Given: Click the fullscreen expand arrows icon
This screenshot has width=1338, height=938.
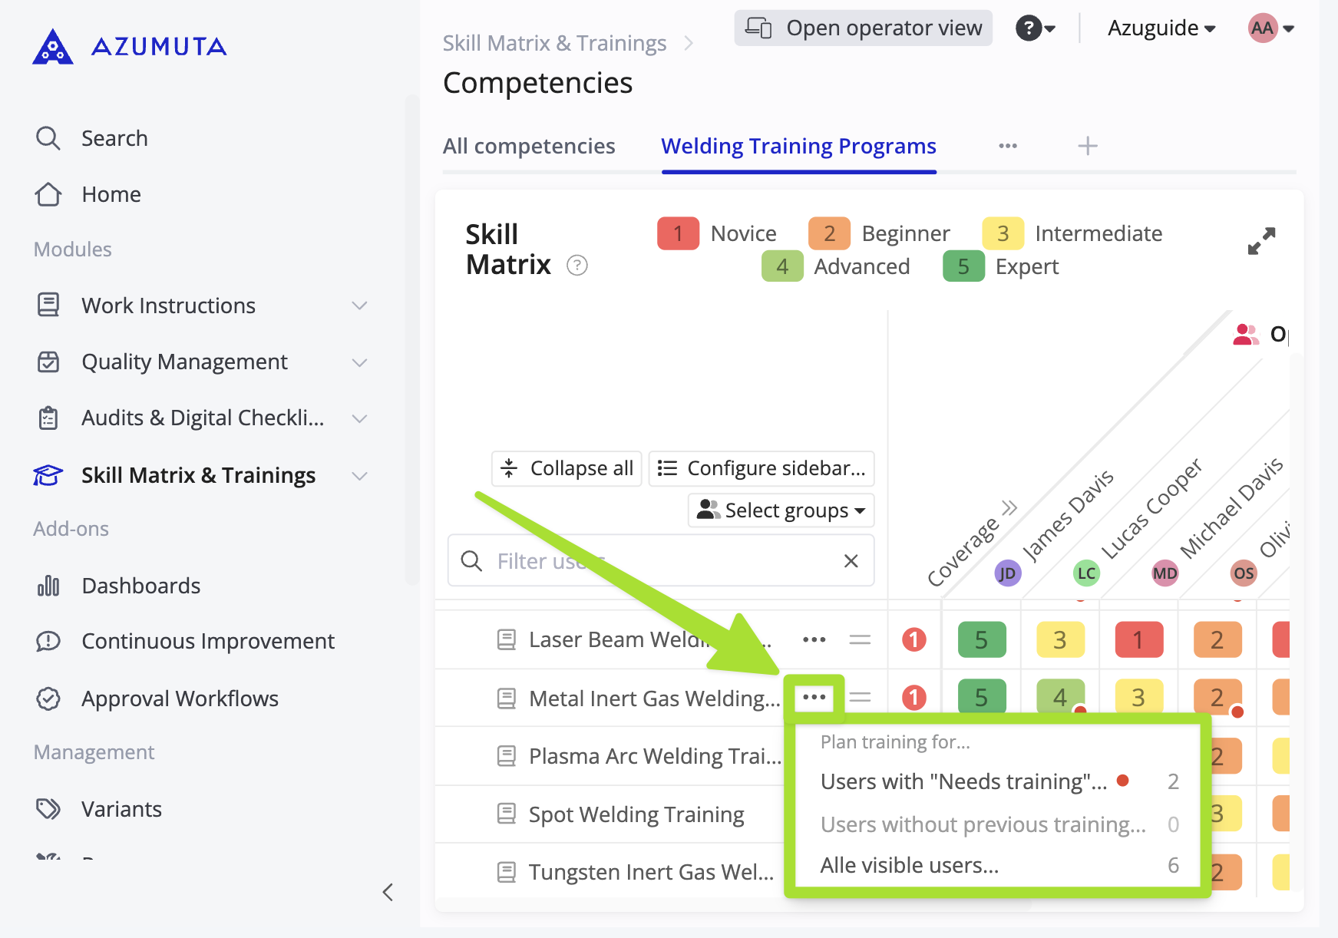Looking at the screenshot, I should [x=1261, y=241].
